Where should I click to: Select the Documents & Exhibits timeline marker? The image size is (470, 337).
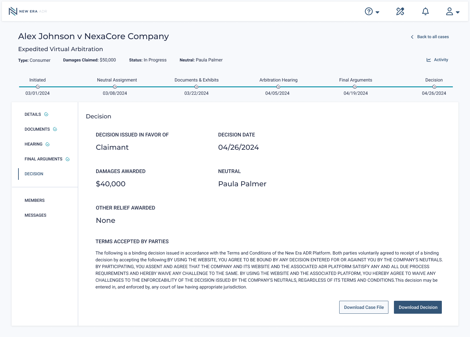[196, 87]
